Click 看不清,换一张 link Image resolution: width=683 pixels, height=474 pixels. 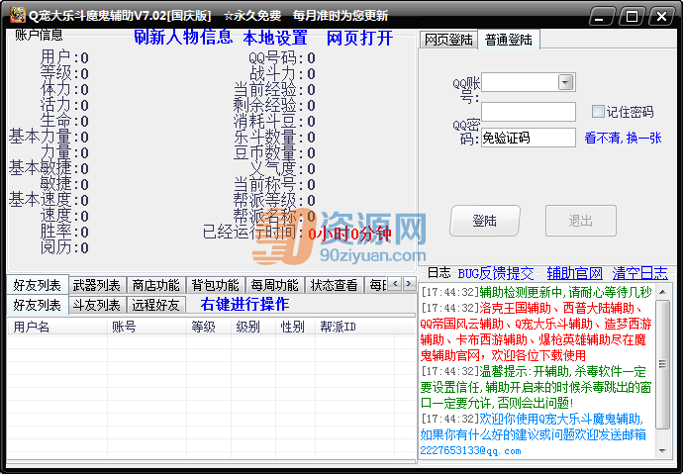coord(623,138)
